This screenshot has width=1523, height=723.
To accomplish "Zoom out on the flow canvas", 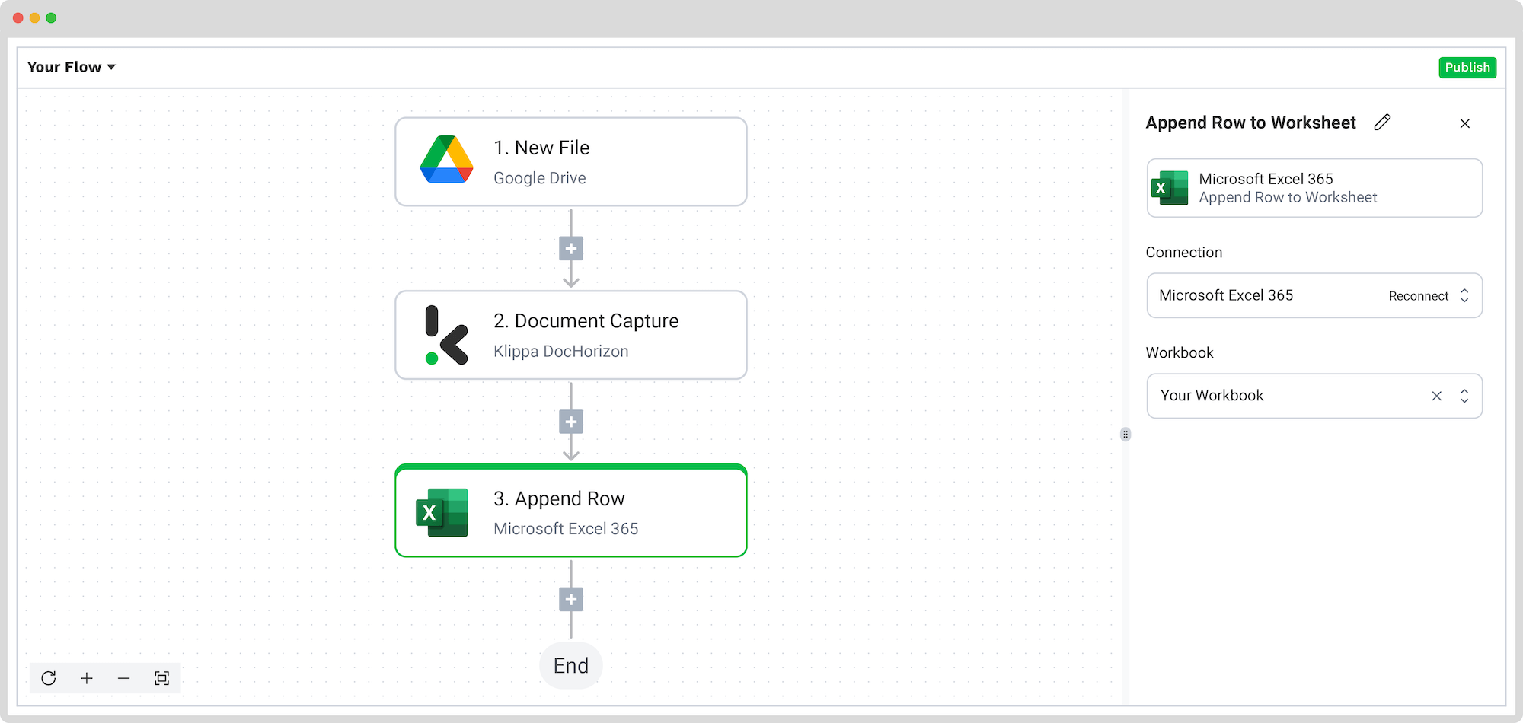I will [x=124, y=678].
